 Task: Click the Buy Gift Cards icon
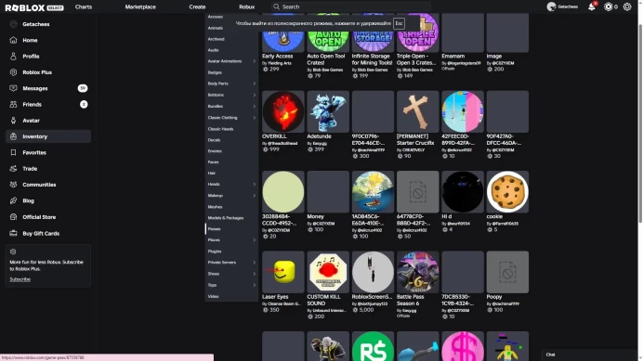(14, 233)
